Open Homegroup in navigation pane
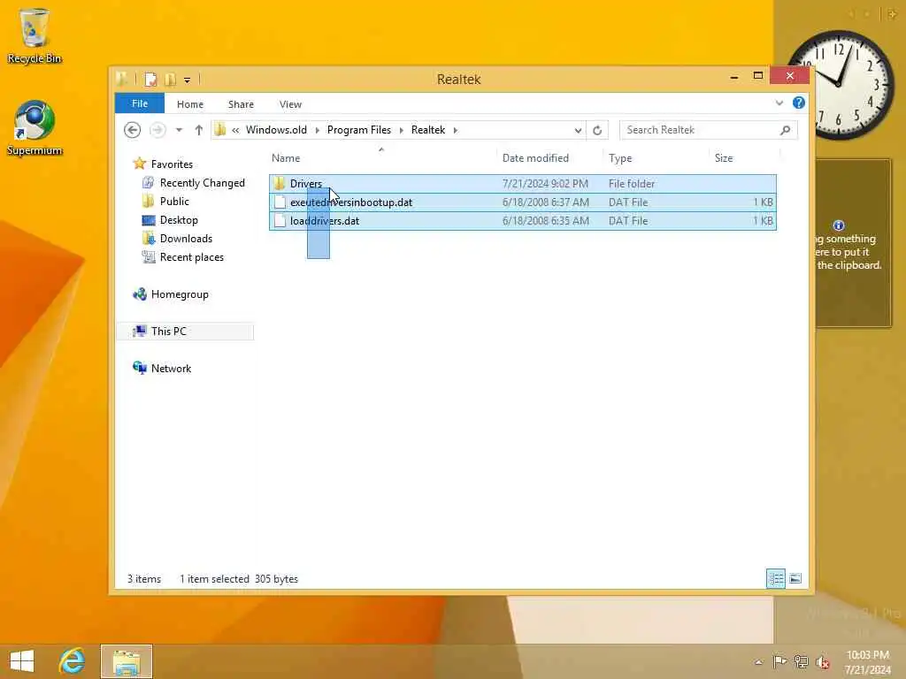This screenshot has height=679, width=906. pyautogui.click(x=179, y=294)
